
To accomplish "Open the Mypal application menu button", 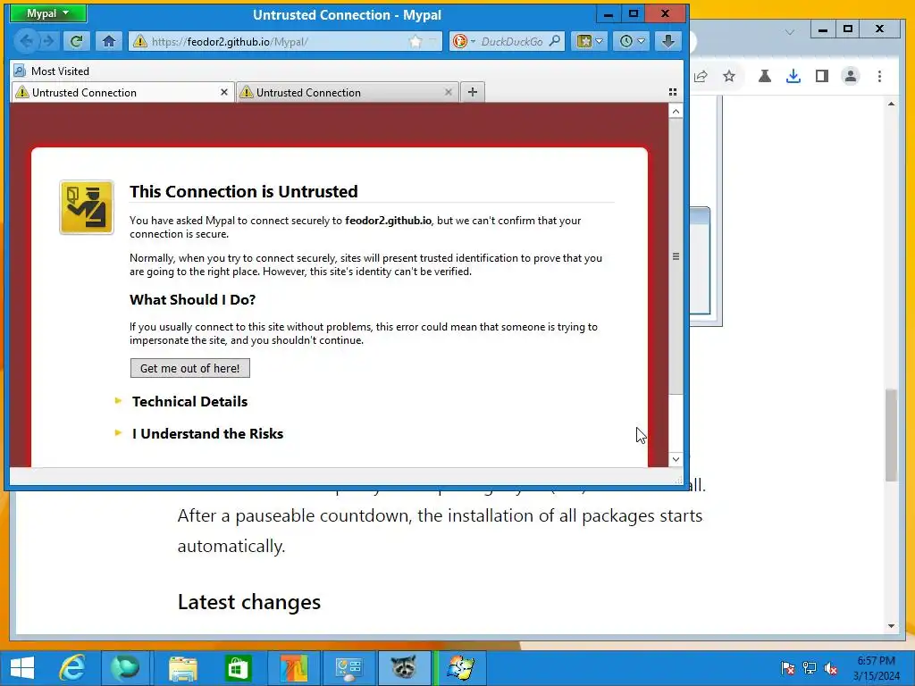I will (48, 13).
